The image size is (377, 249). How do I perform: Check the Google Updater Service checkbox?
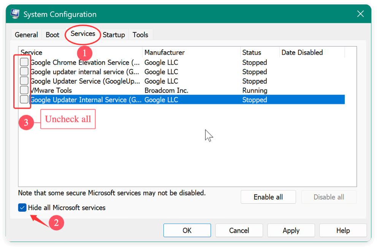pos(24,81)
